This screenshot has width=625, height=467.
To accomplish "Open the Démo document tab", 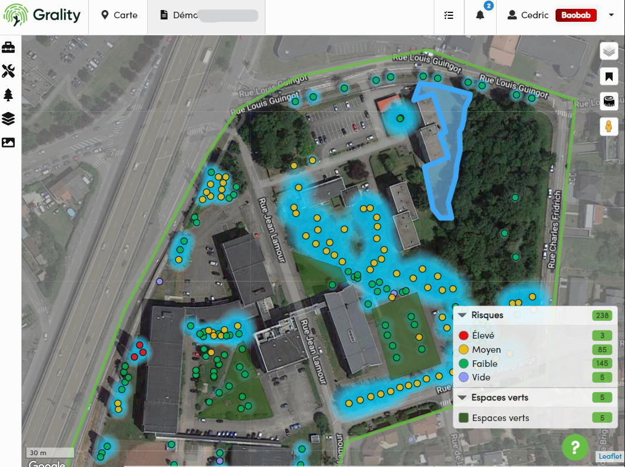I will (x=206, y=15).
